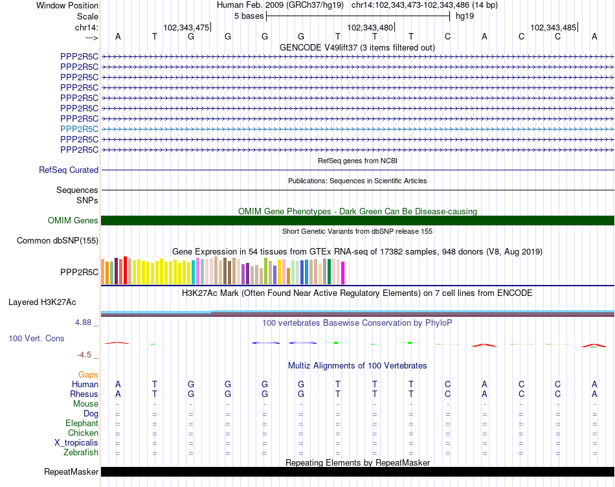Image resolution: width=615 pixels, height=487 pixels.
Task: Click the PhyloP Basewise Conservation title
Action: click(357, 323)
